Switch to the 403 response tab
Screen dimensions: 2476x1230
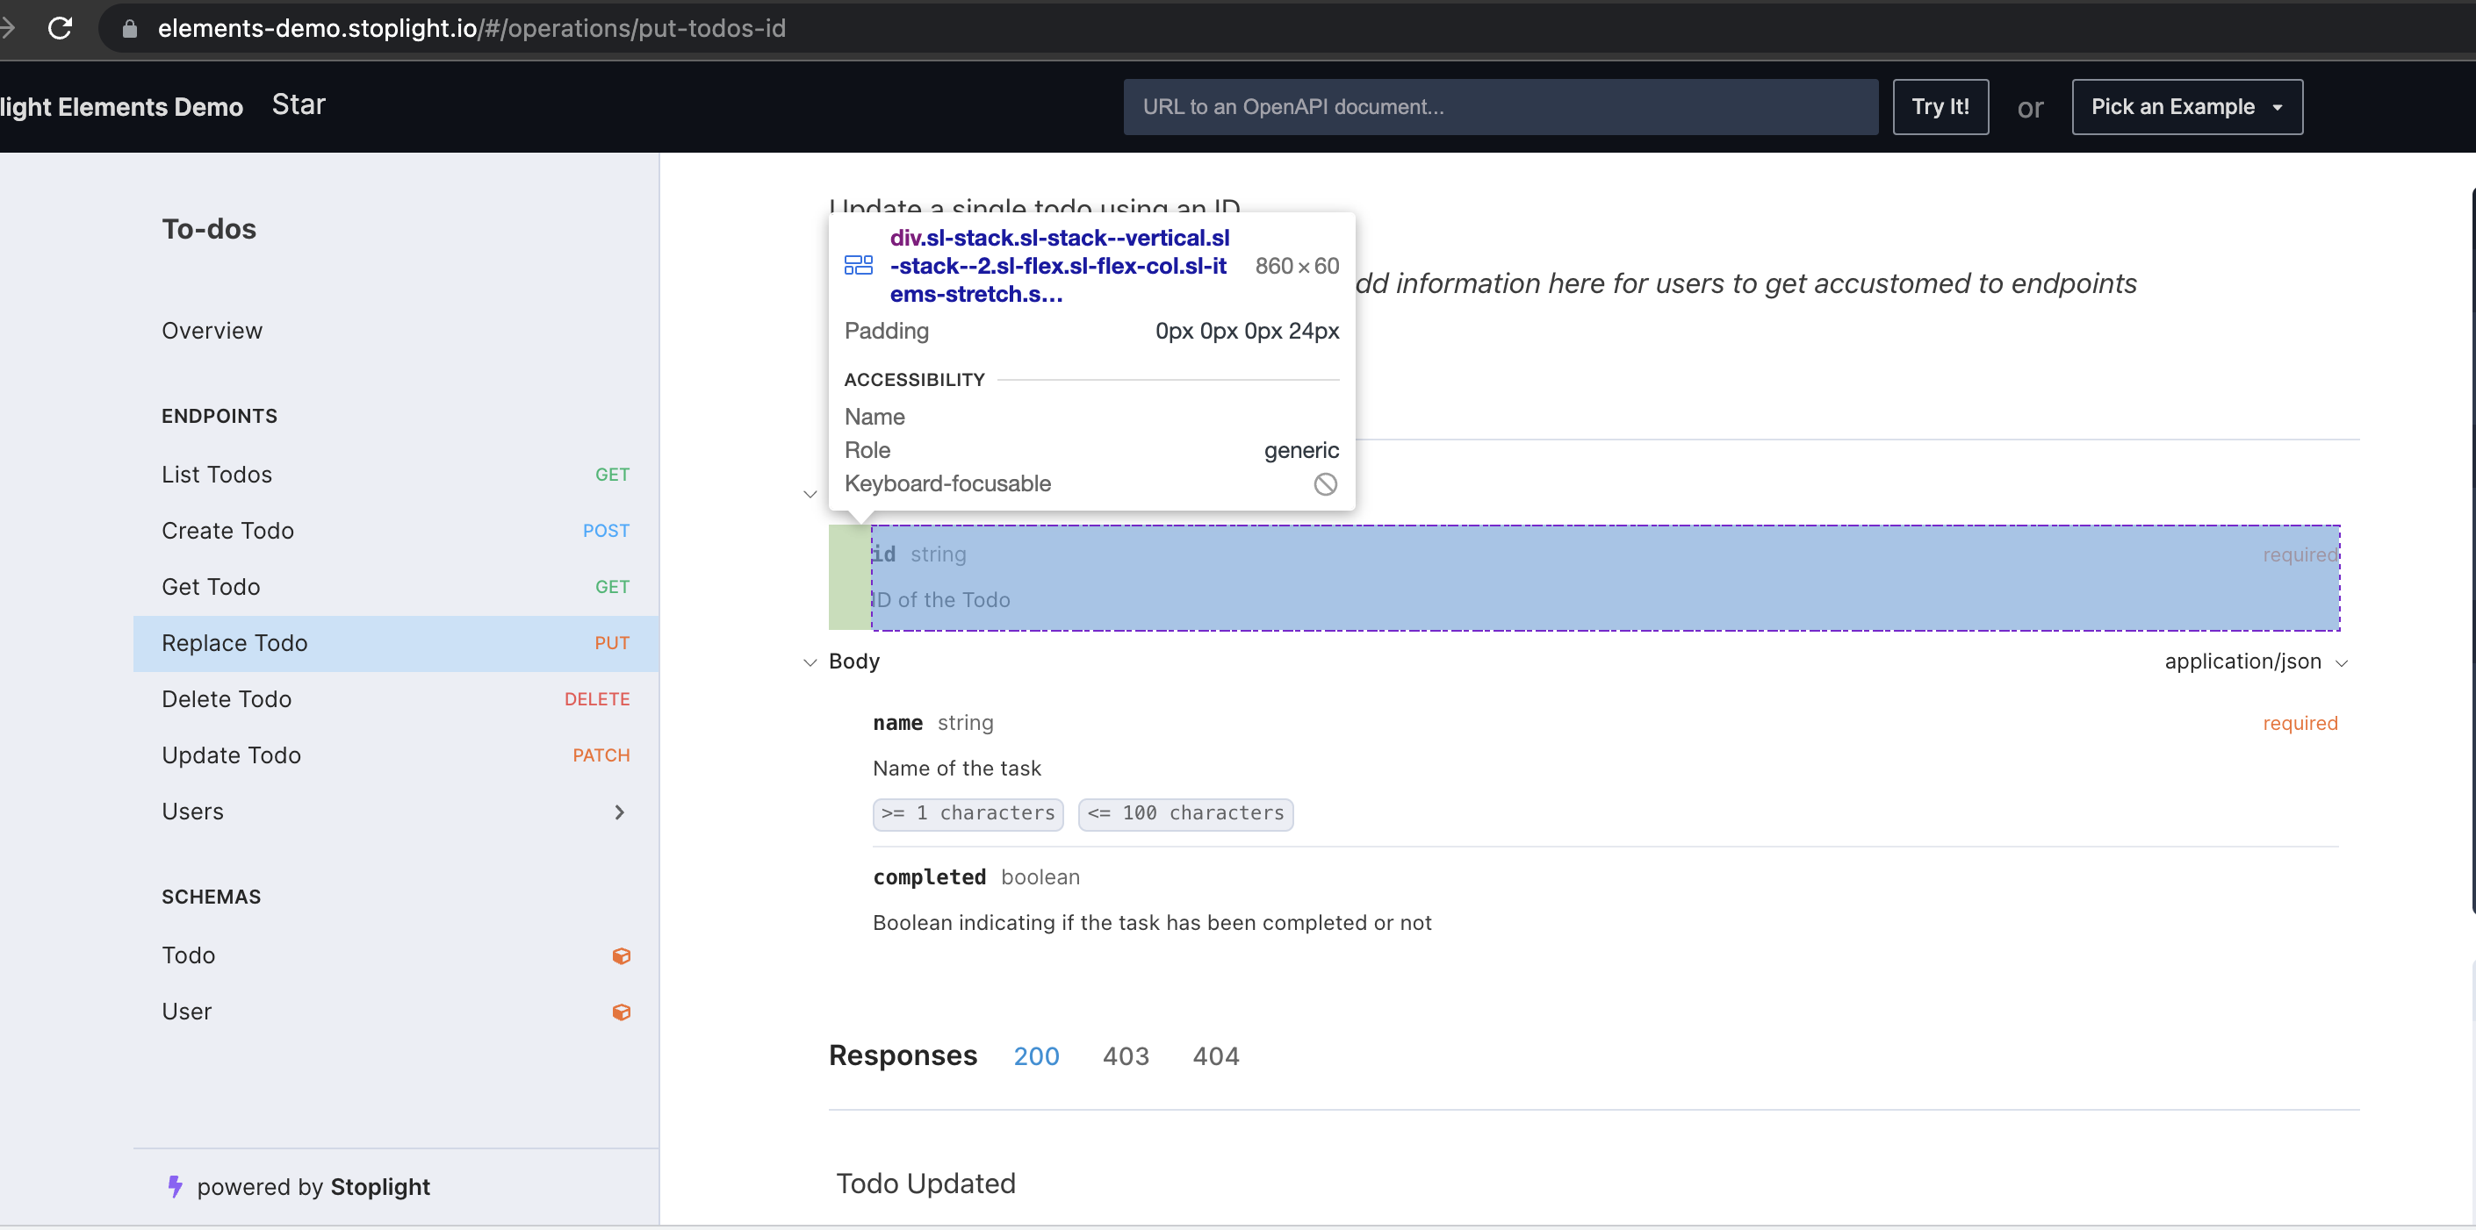click(1126, 1056)
